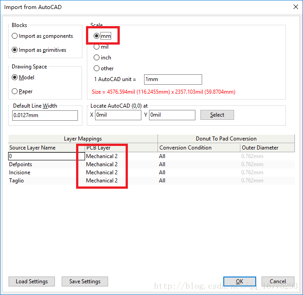Change Conversion Condition for Incisione
Image resolution: width=303 pixels, height=295 pixels.
tap(199, 172)
